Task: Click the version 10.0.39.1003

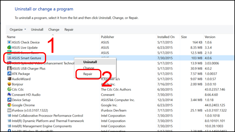Action: pyautogui.click(x=214, y=126)
